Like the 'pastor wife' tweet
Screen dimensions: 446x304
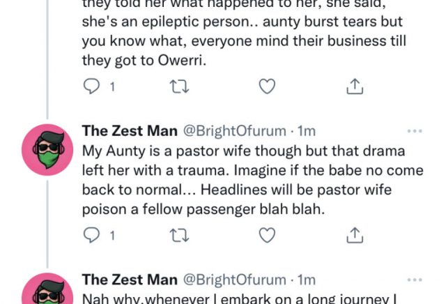click(x=267, y=236)
